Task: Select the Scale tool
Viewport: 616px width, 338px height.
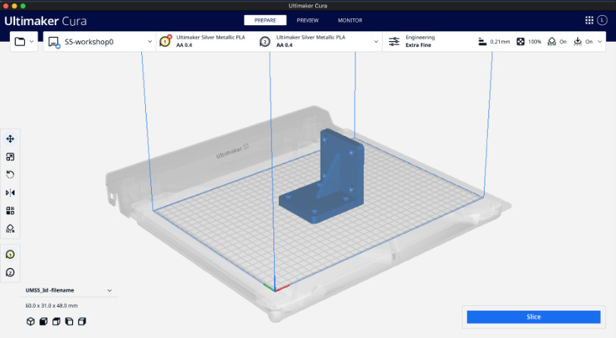Action: pyautogui.click(x=10, y=156)
